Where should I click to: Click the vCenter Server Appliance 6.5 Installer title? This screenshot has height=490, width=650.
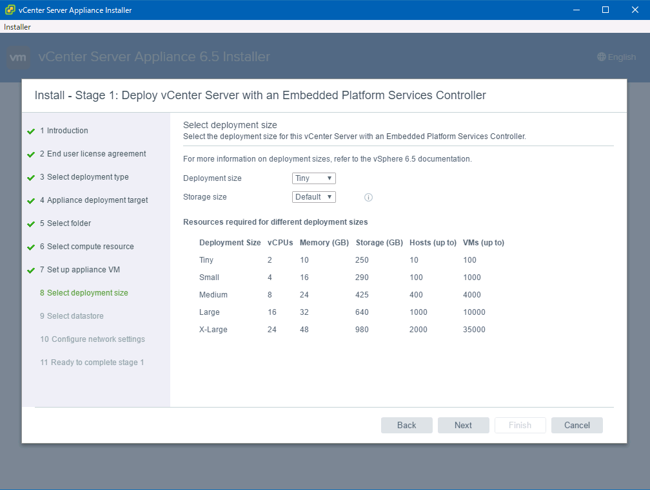pos(154,56)
